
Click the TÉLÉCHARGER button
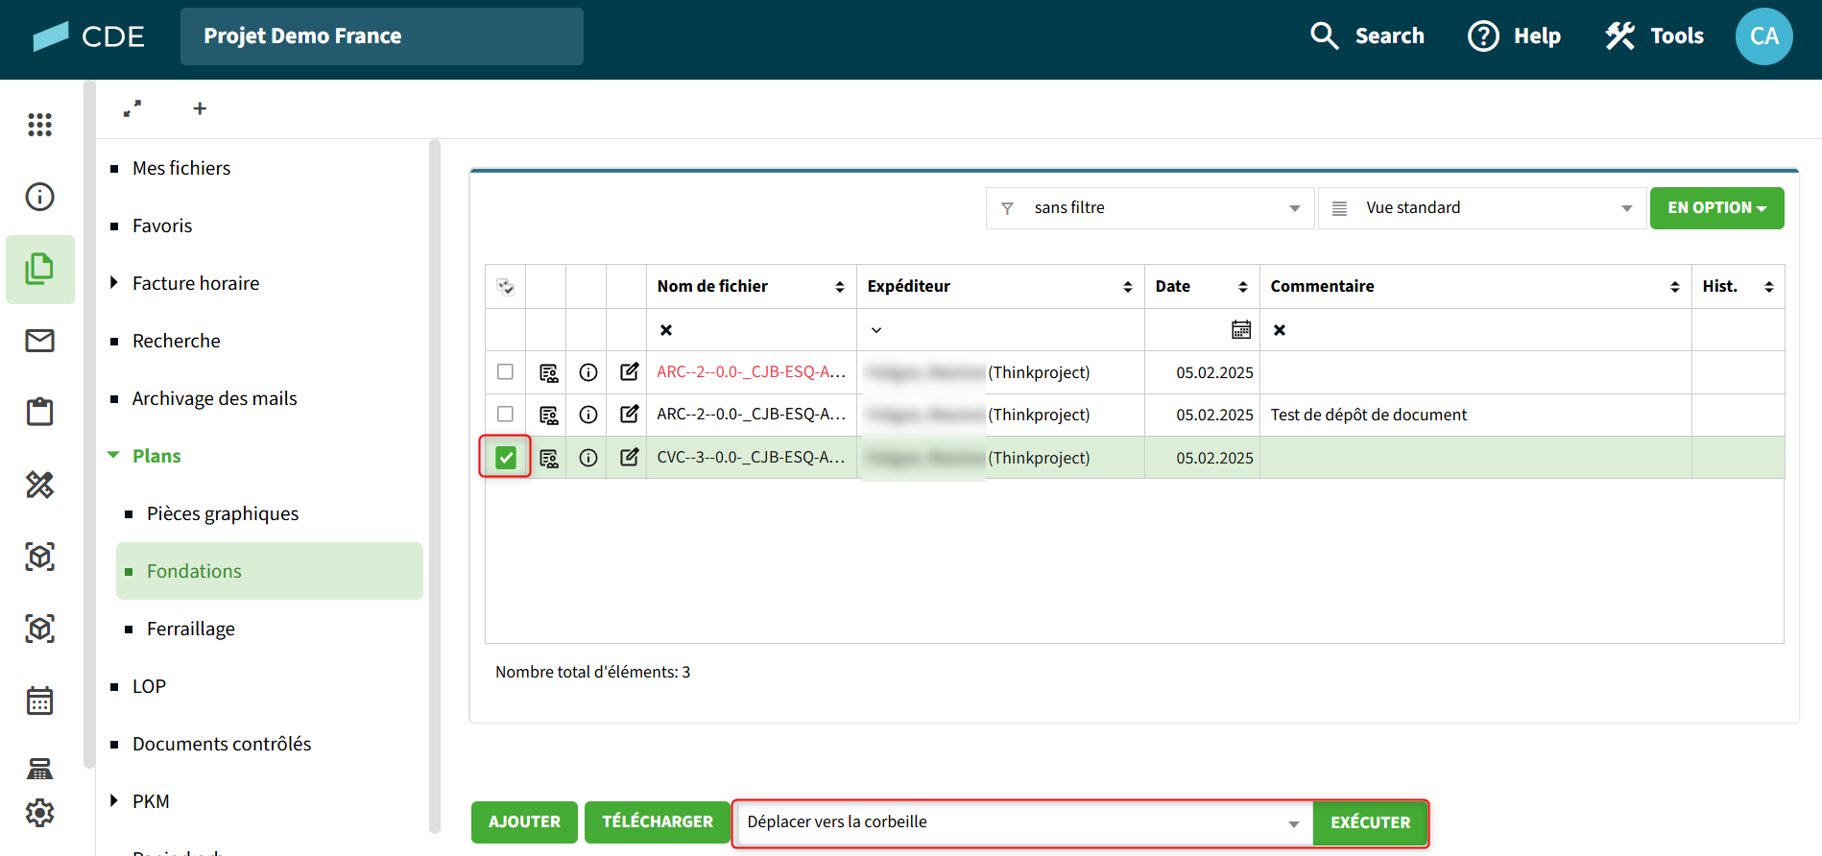(658, 822)
